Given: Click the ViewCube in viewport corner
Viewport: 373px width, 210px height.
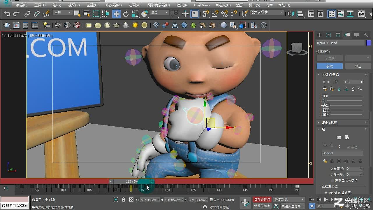Looking at the screenshot, I should (x=297, y=49).
